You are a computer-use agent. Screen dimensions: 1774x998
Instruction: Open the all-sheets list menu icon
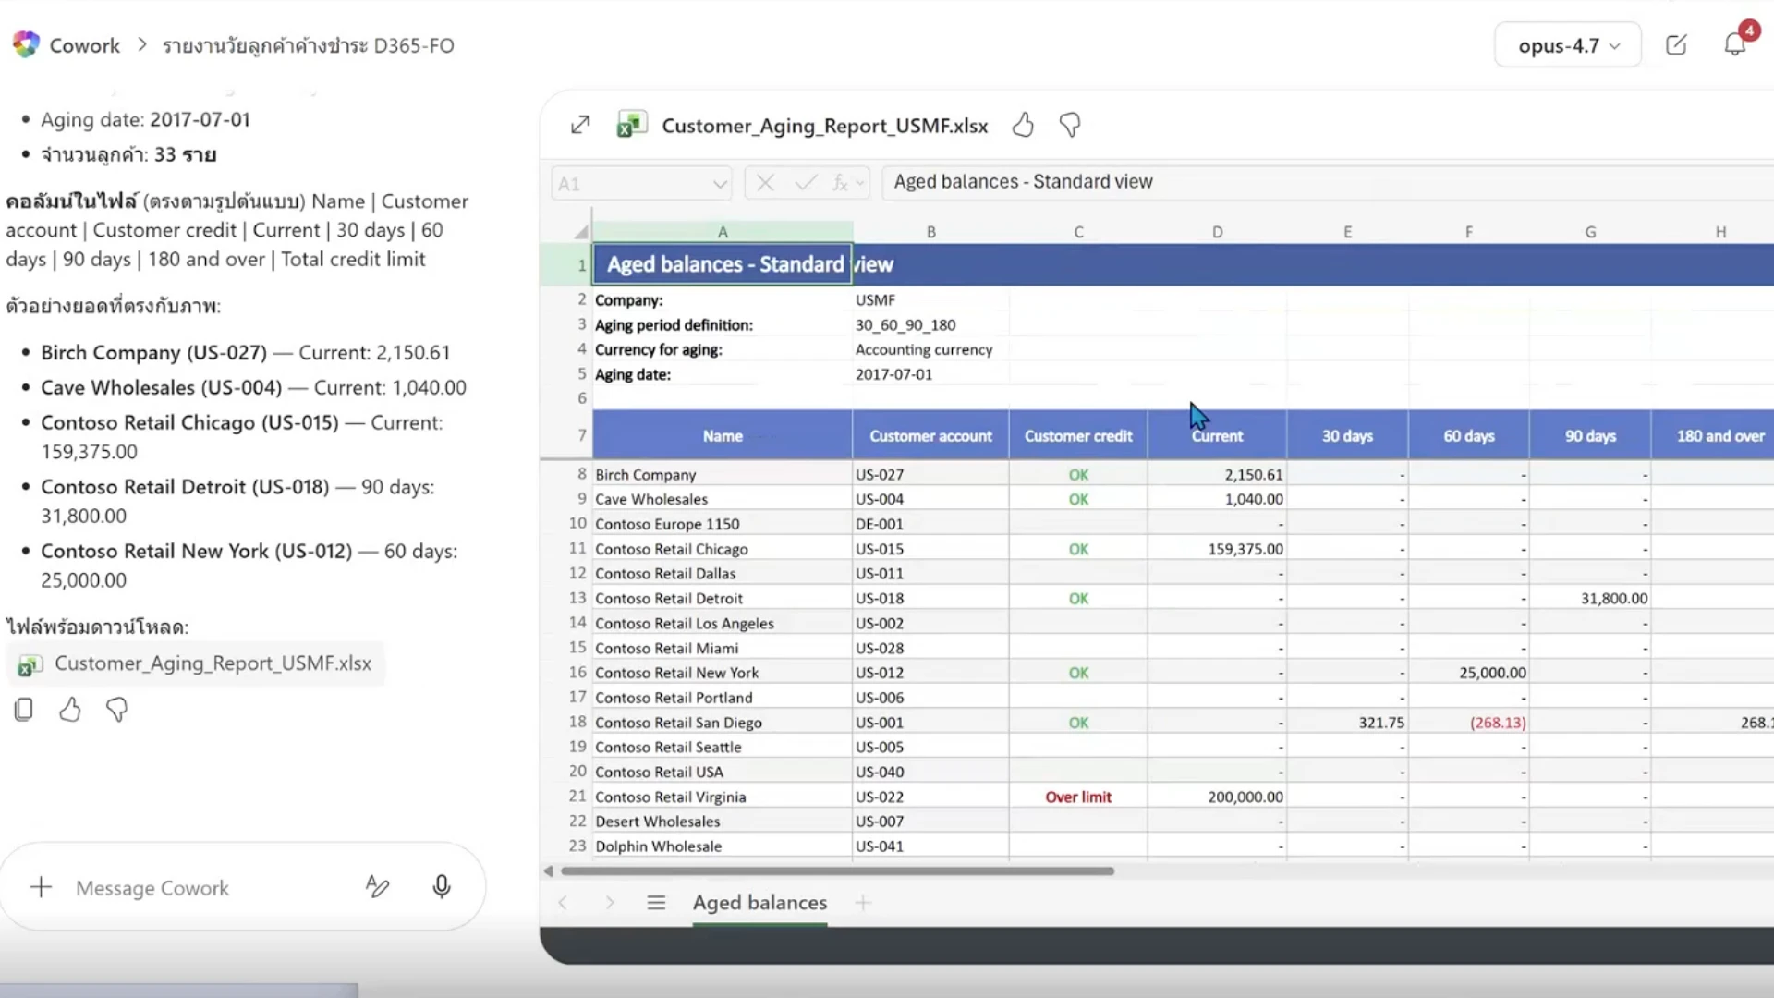pos(656,903)
